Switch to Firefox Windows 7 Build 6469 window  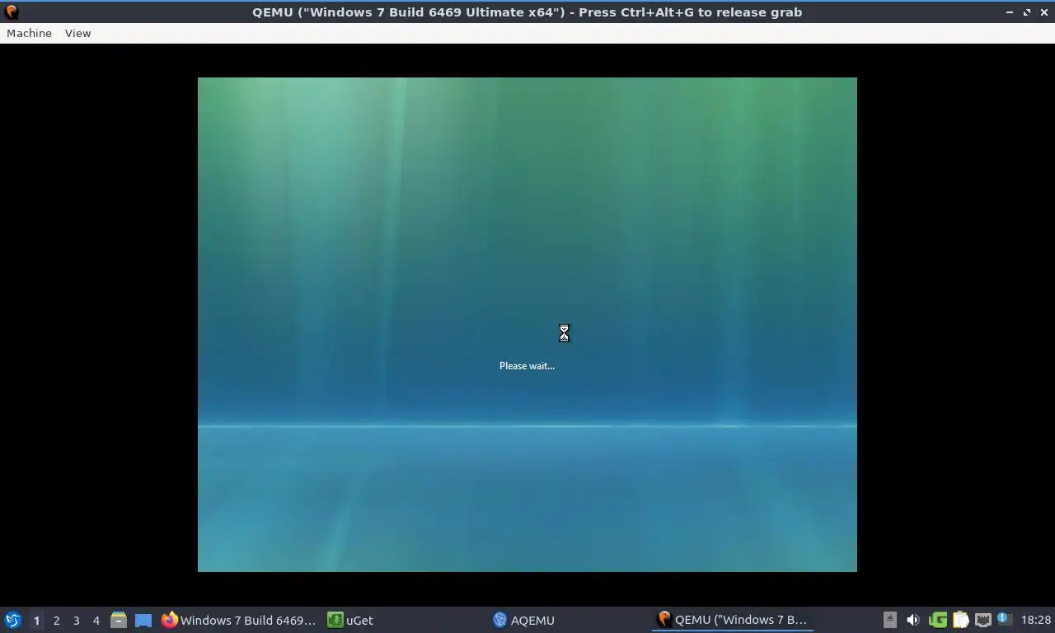coord(239,620)
